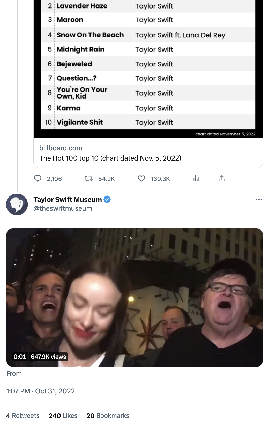
Task: Click the 54.9K retweet count
Action: coord(106,179)
